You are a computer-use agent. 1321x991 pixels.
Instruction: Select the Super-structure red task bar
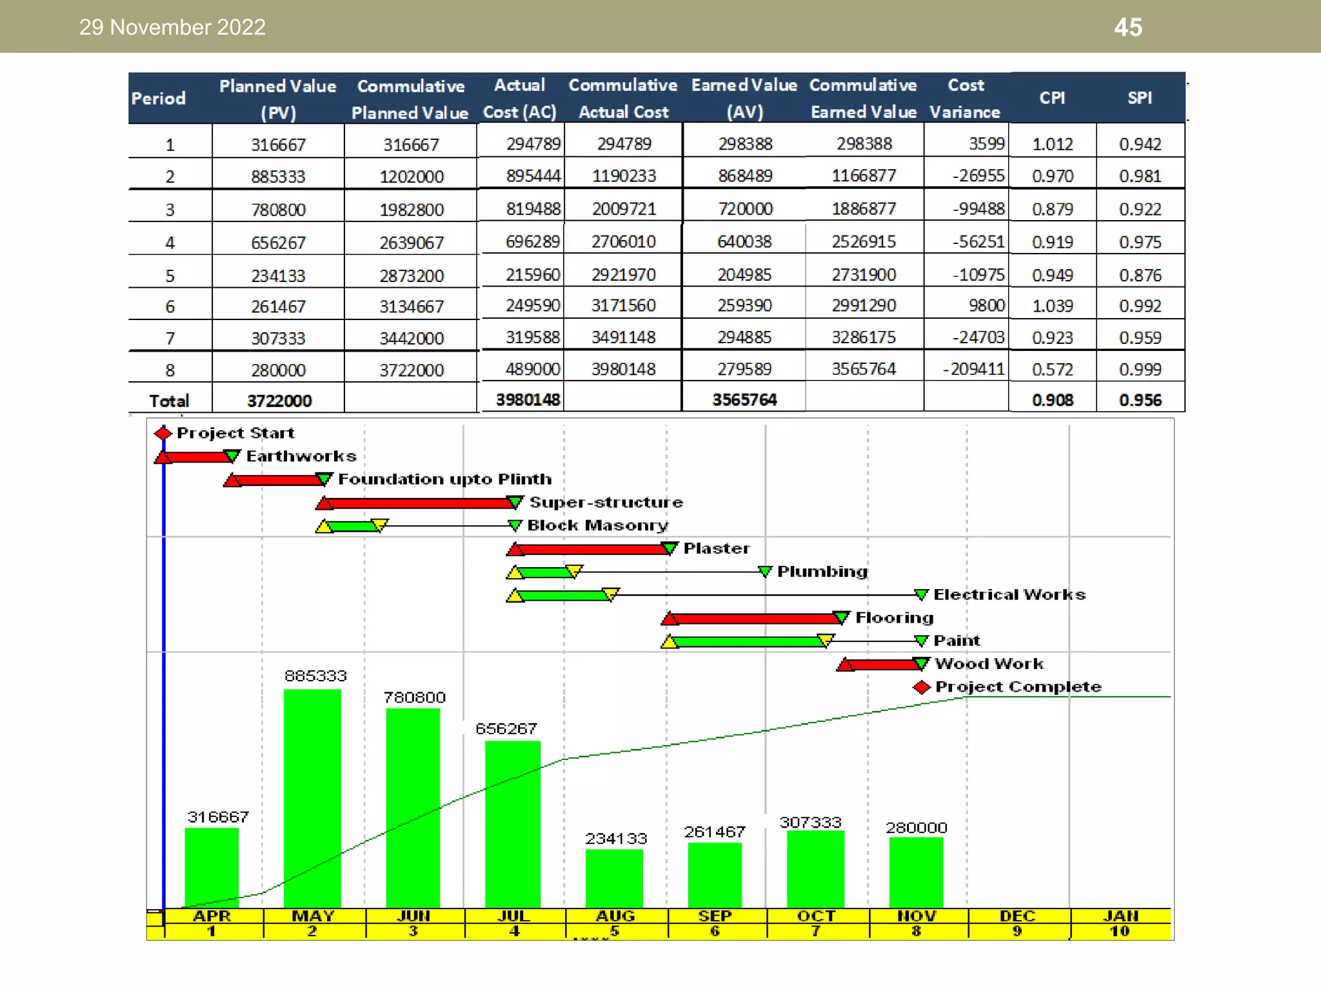(419, 503)
